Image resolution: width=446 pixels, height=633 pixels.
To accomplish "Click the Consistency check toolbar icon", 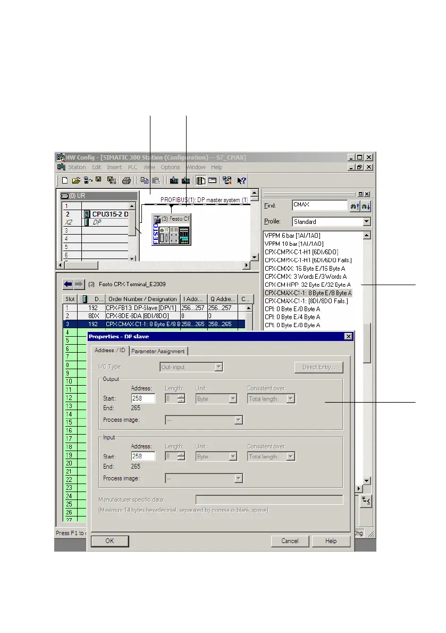I will click(x=227, y=180).
